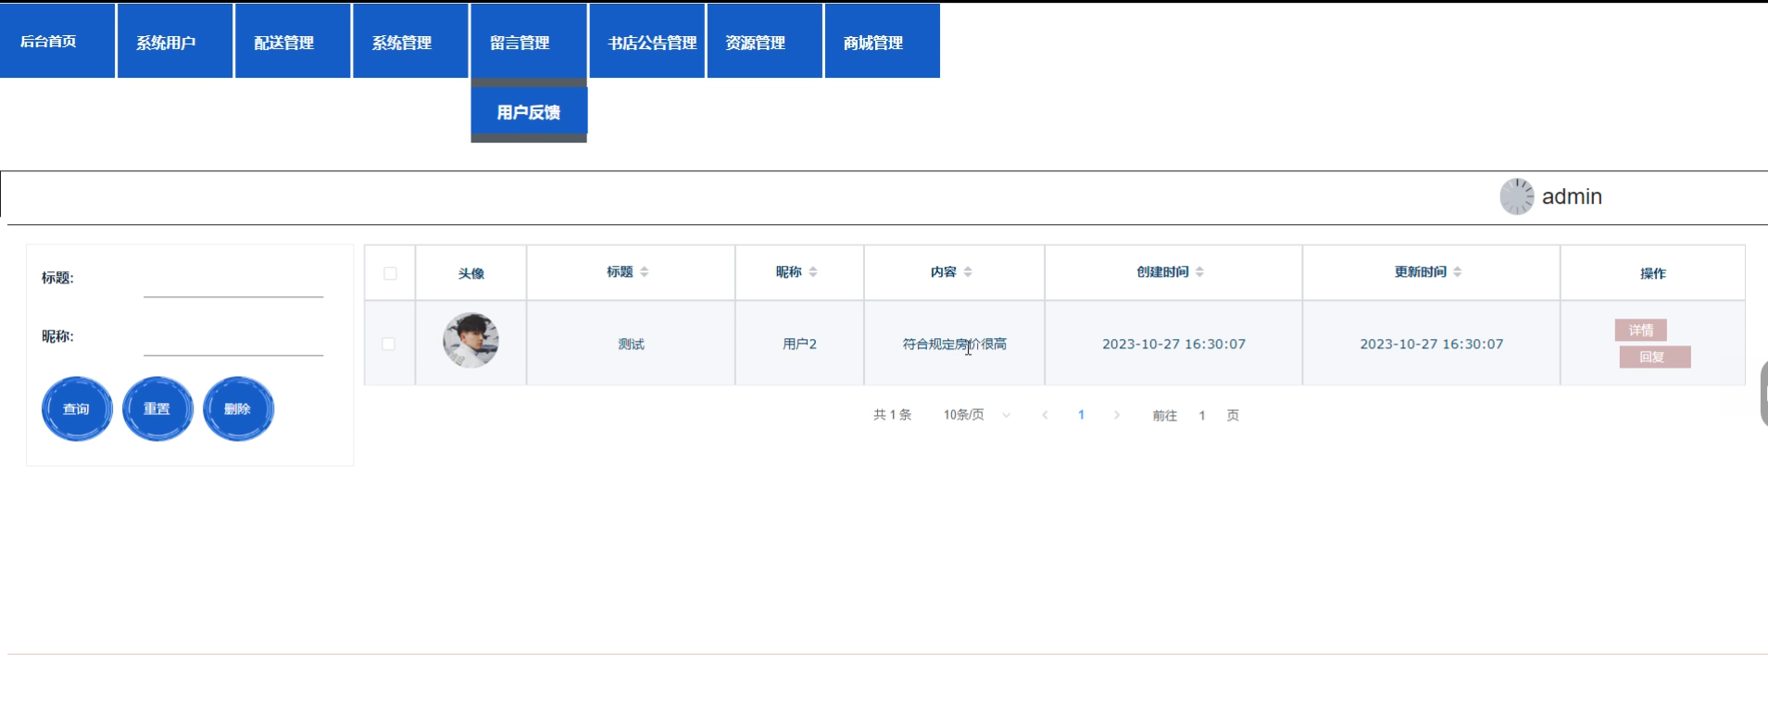Open the 商城管理 menu

click(x=883, y=42)
